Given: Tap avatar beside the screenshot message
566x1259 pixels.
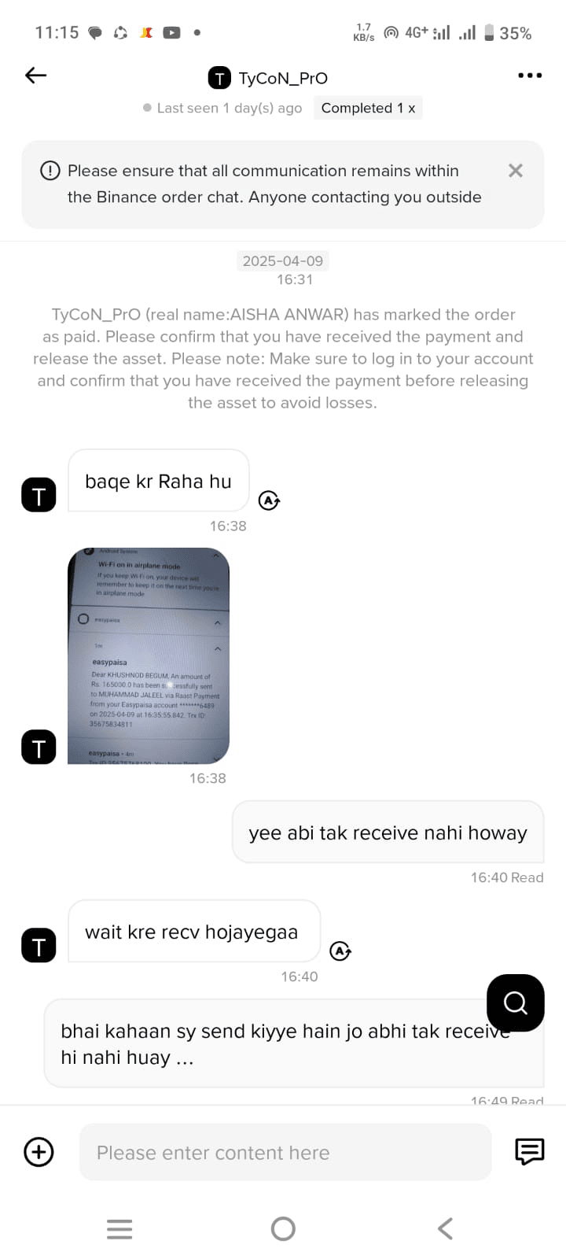Looking at the screenshot, I should [x=39, y=747].
